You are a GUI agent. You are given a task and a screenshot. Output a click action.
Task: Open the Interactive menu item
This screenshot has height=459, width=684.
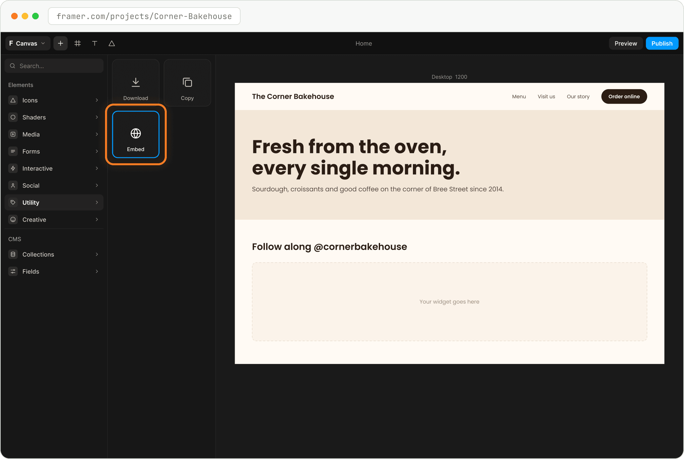pos(54,169)
